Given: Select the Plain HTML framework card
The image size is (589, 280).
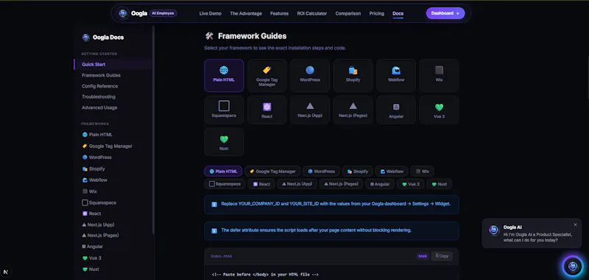Looking at the screenshot, I should 224,76.
